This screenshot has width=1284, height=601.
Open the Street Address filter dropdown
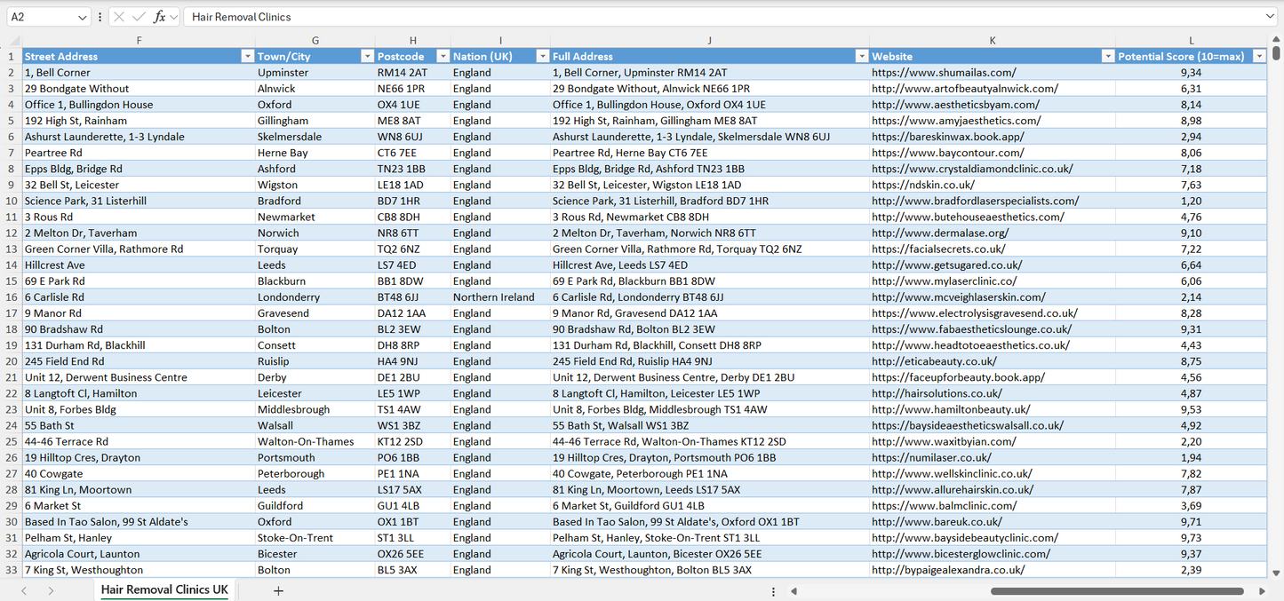coord(248,57)
